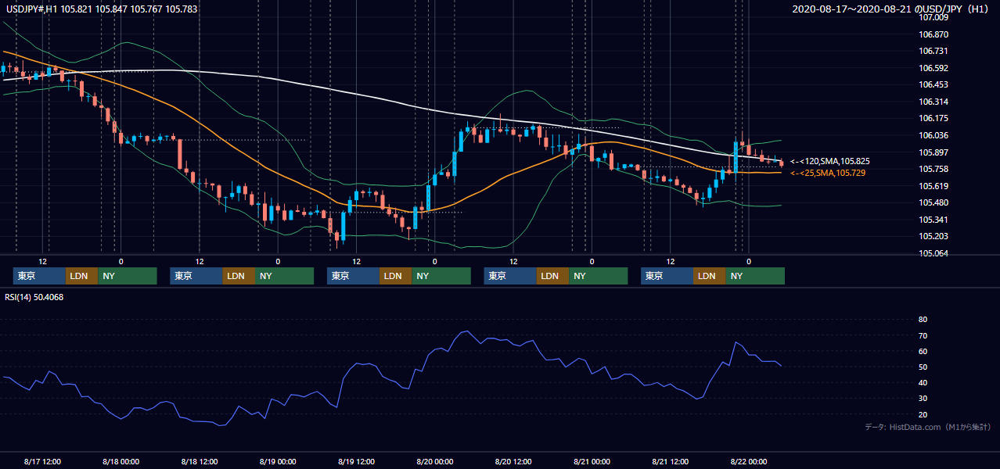Viewport: 1000px width, 469px height.
Task: Select the 8/18 12:00 time label
Action: click(x=200, y=462)
